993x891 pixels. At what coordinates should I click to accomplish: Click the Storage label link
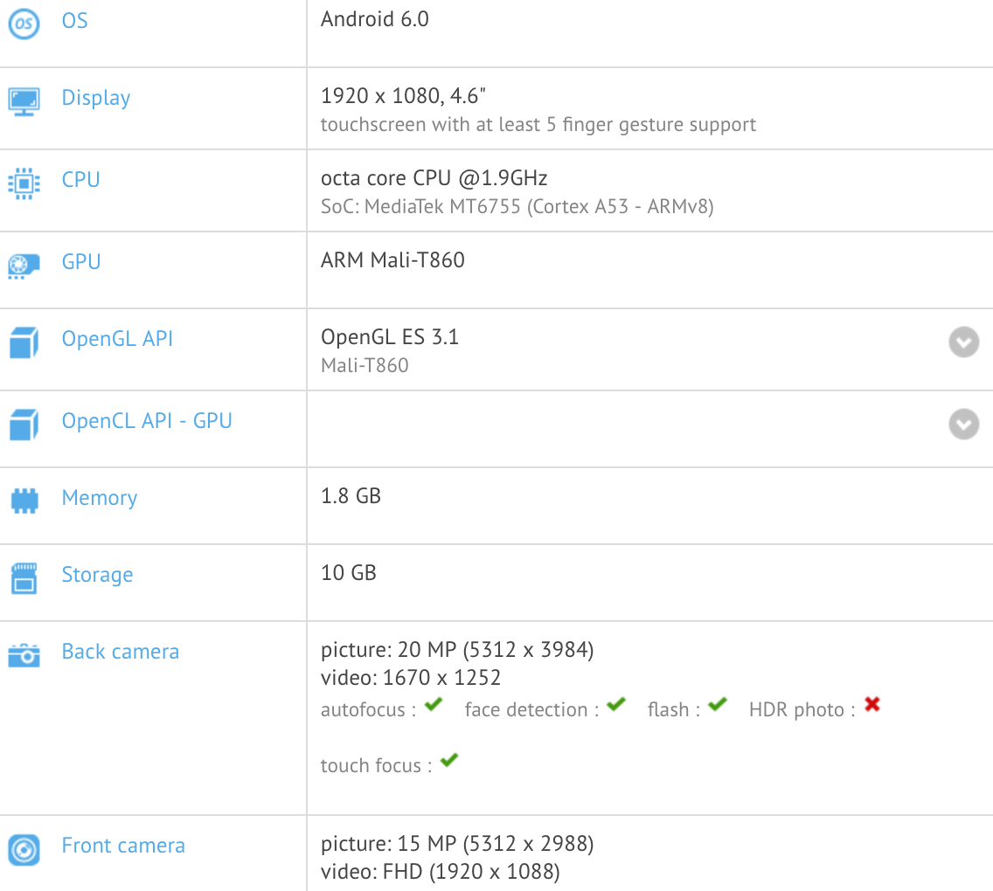click(x=98, y=575)
